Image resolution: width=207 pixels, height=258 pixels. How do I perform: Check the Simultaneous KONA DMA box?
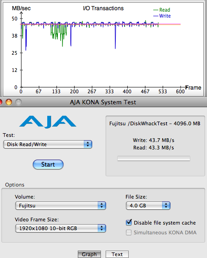pos(129,232)
